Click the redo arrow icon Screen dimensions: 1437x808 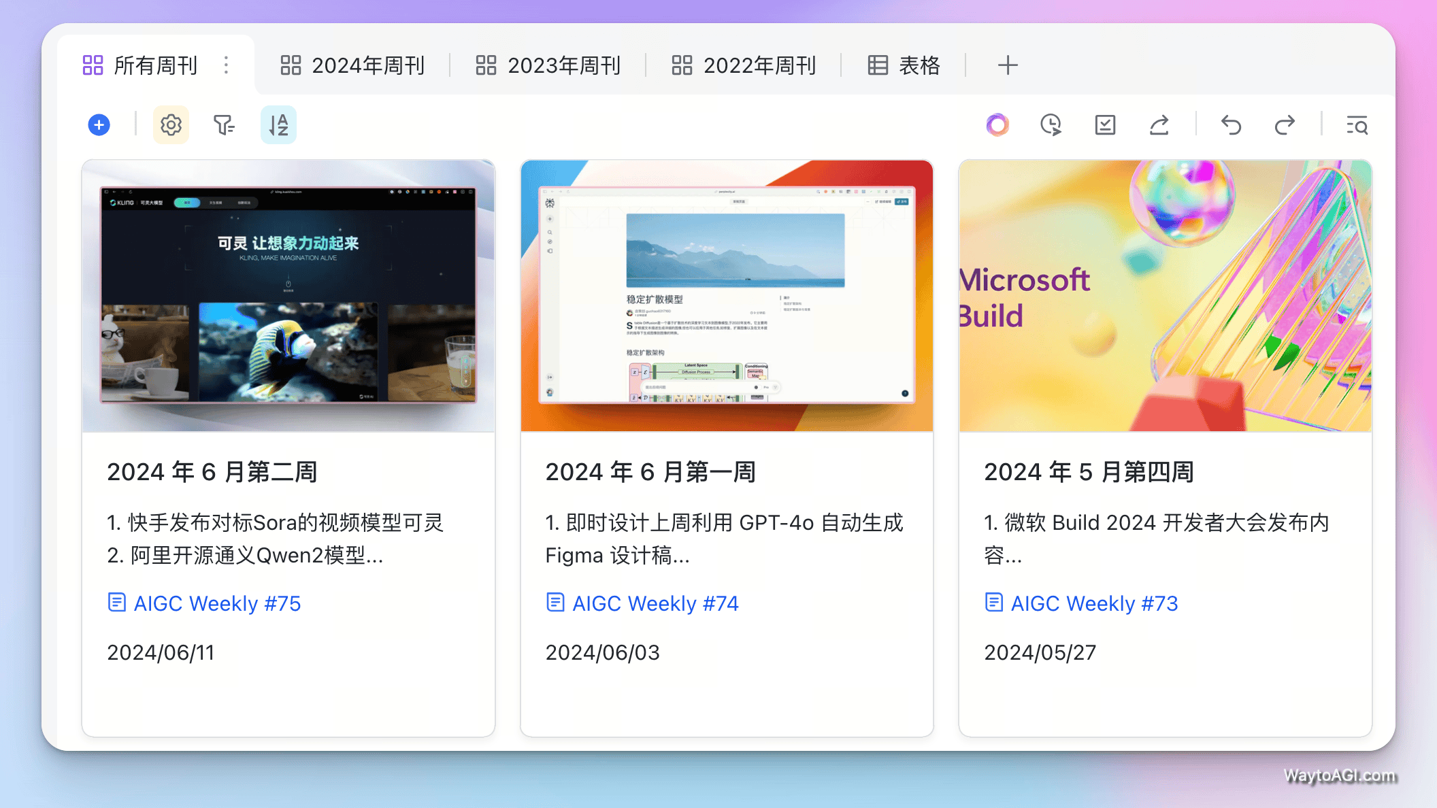[1285, 125]
